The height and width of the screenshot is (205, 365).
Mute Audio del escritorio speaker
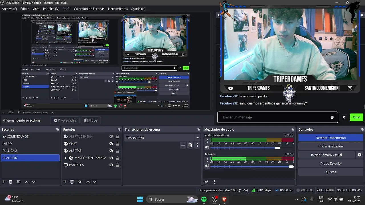coord(207,147)
